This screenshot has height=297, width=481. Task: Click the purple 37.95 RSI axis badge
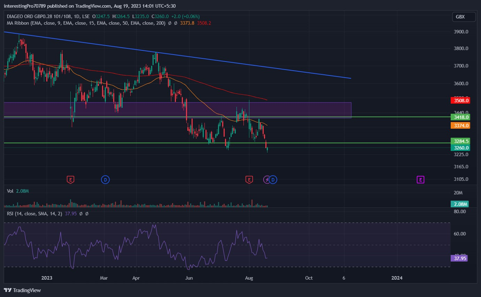[459, 258]
